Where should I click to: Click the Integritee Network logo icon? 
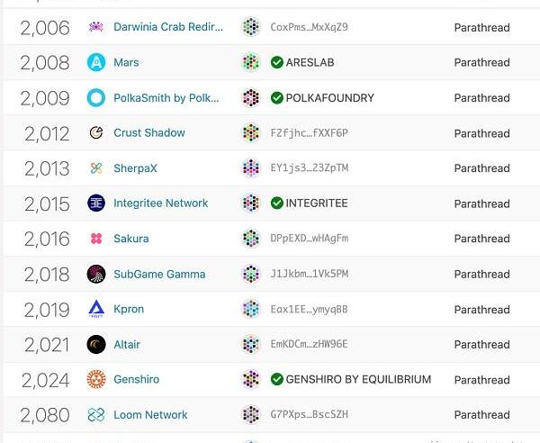(96, 203)
